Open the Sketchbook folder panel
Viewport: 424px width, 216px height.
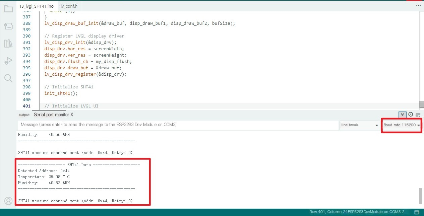[x=8, y=9]
